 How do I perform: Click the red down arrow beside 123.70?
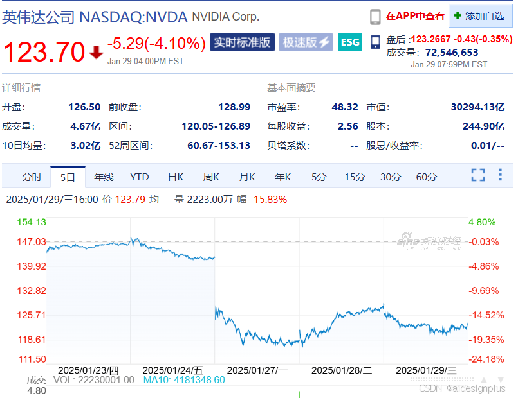(96, 52)
